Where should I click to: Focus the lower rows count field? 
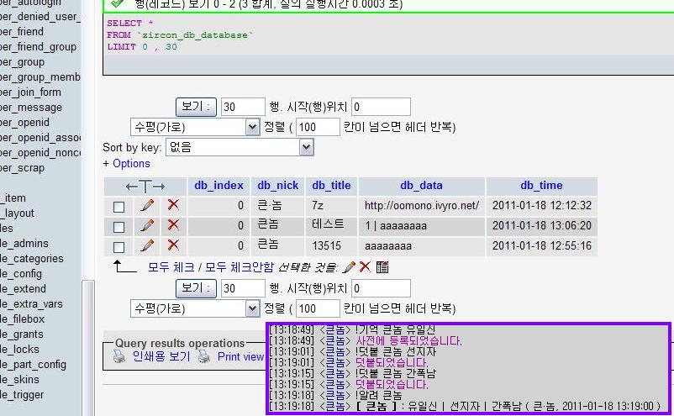pos(243,288)
